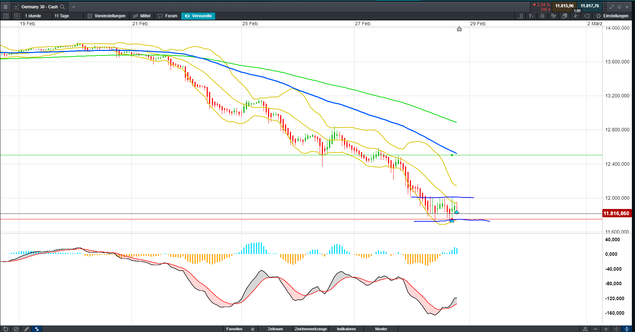The image size is (635, 332).
Task: Open the hamburger menu at top left
Action: (5, 7)
